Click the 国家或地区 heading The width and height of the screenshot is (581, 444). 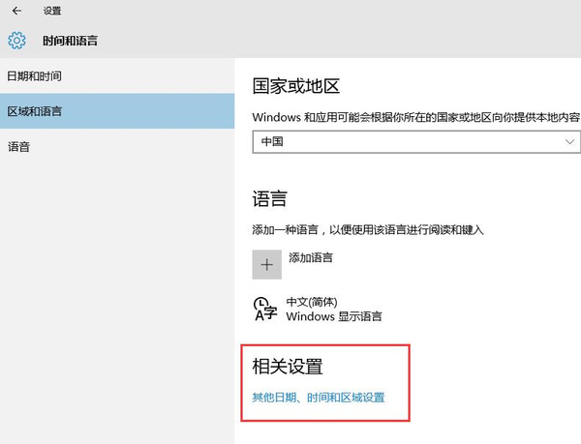(296, 86)
